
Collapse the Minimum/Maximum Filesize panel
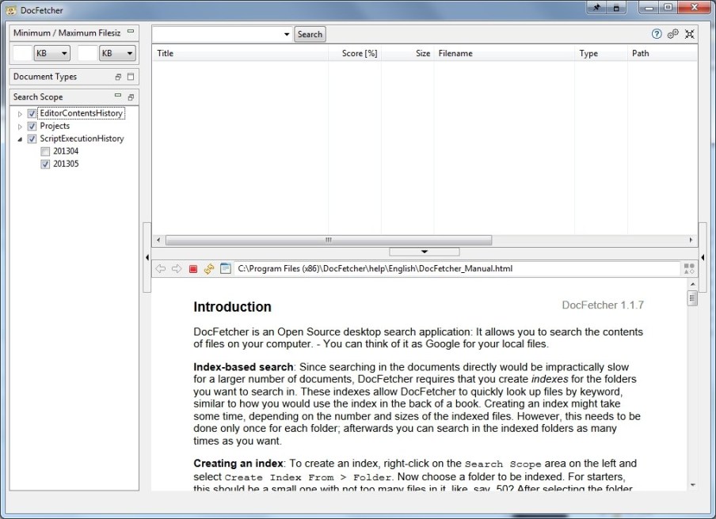[x=131, y=31]
